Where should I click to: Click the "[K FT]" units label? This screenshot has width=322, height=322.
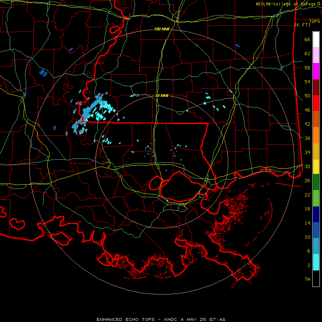pos(303,25)
